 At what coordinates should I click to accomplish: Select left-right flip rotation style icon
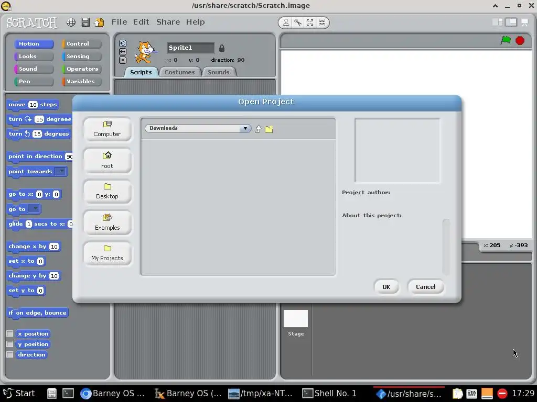click(123, 52)
